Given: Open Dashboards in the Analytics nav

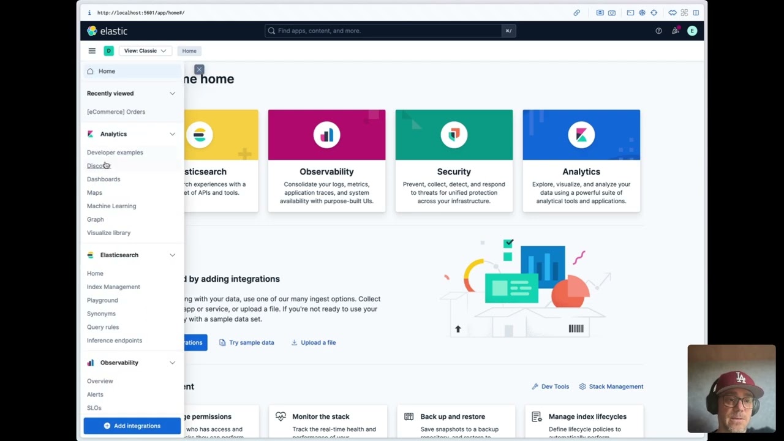Looking at the screenshot, I should 104,179.
